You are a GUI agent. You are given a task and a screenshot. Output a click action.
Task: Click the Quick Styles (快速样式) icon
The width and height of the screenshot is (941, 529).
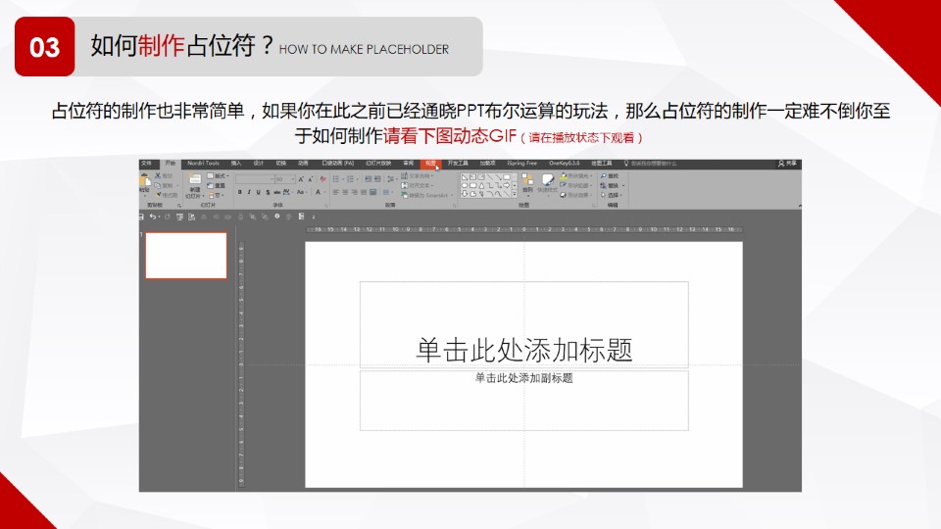pos(547,183)
